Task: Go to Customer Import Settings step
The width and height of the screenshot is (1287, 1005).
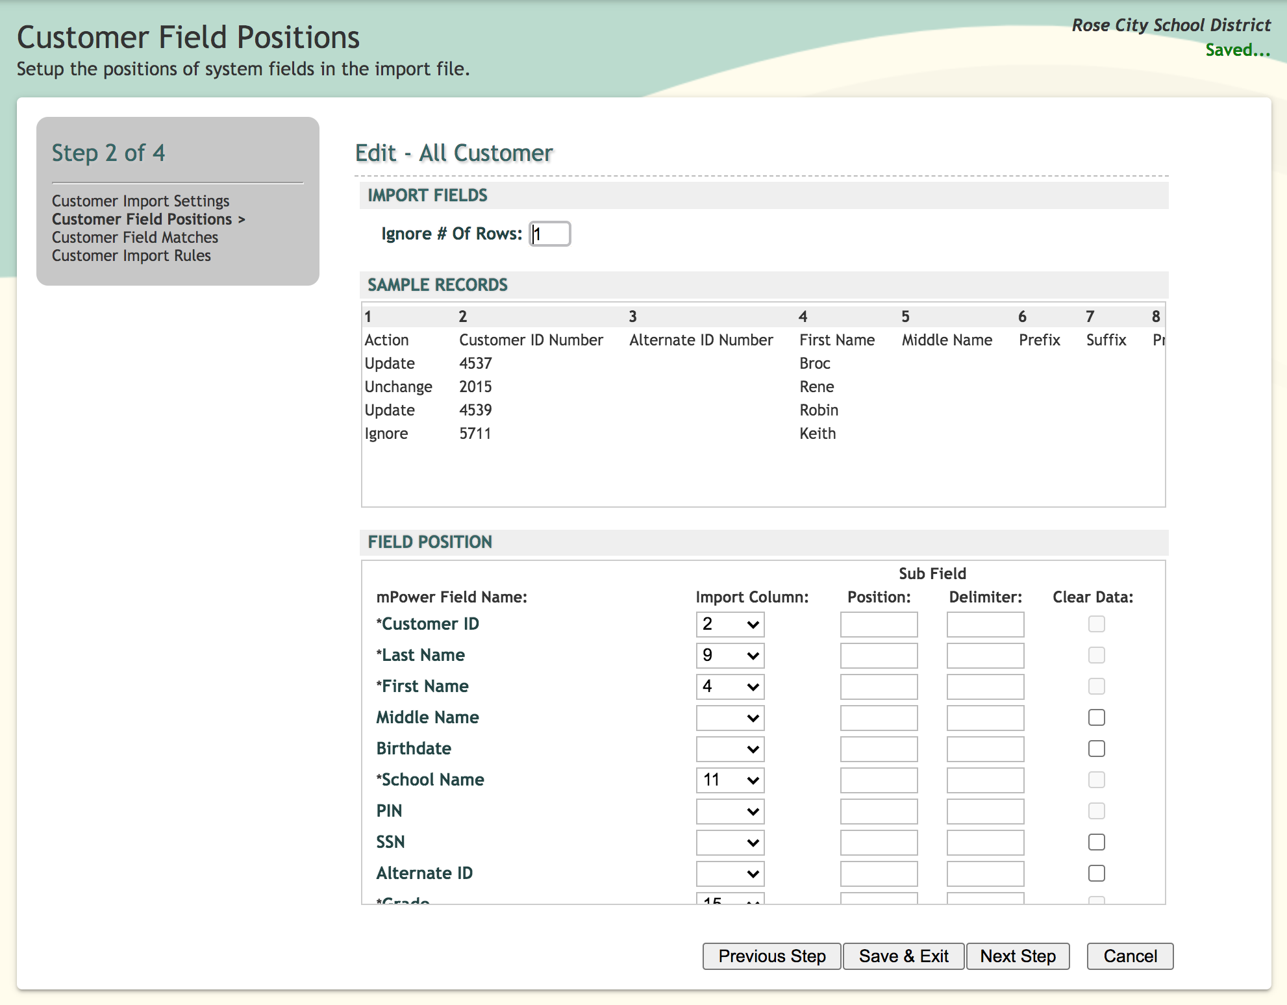Action: point(140,201)
